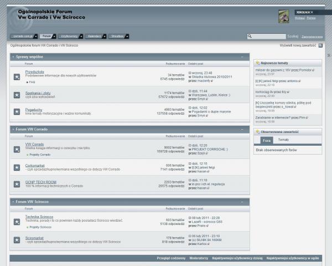The height and width of the screenshot is (266, 332).
Task: Click Wyświetl nową zawartość link
Action: (298, 45)
